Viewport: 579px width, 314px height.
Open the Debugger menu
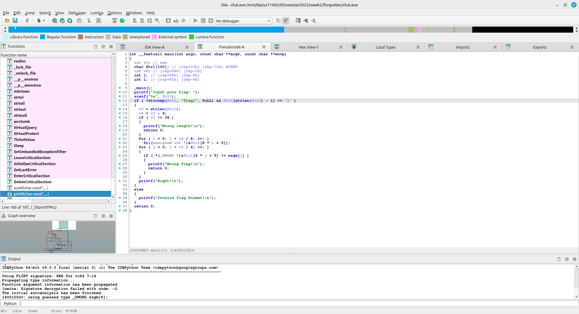(x=77, y=13)
